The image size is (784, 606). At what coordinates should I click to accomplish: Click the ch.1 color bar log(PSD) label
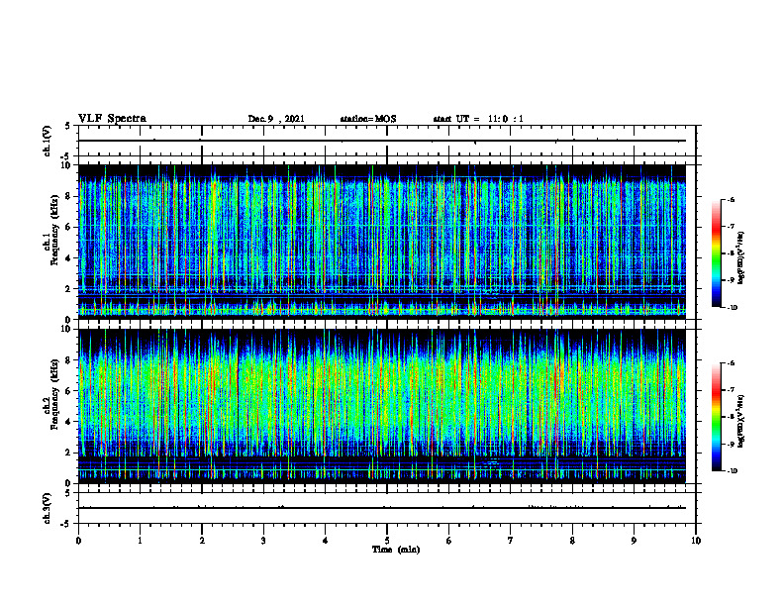(x=741, y=258)
